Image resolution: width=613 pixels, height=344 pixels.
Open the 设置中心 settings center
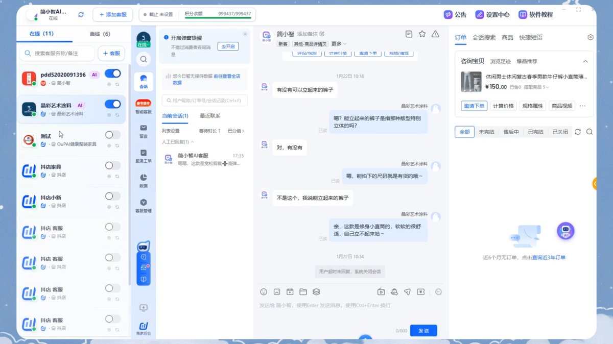pos(492,14)
